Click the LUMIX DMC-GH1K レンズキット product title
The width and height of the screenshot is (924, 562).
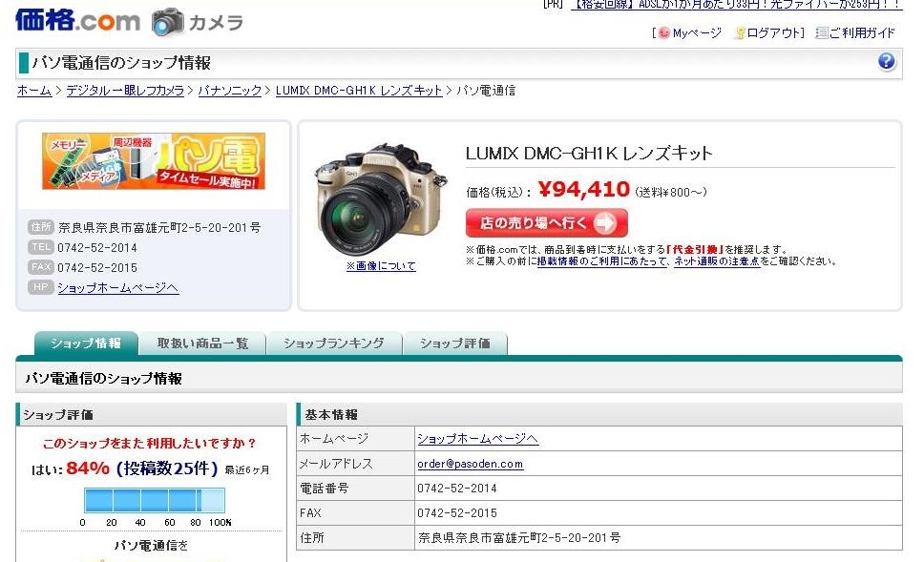(589, 154)
